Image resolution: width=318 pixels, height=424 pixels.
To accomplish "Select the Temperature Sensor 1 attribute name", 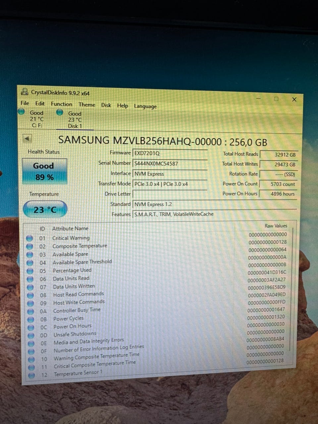I will (x=78, y=373).
